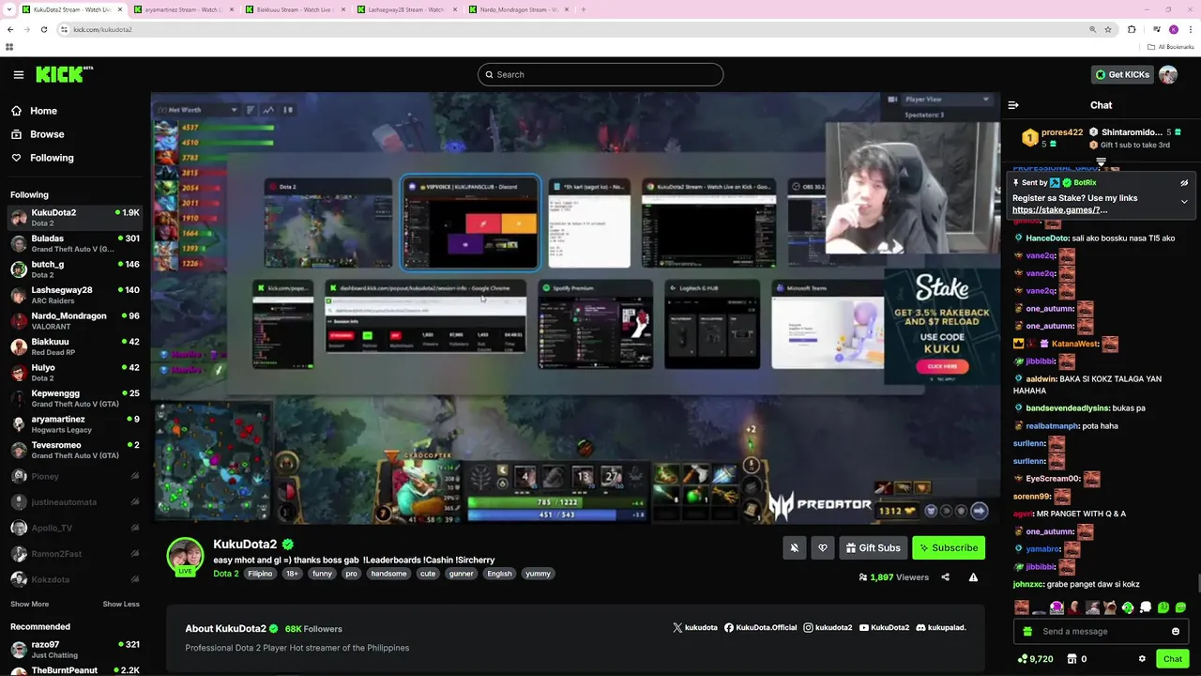Open the kukudota2 Instagram link
Image resolution: width=1201 pixels, height=676 pixels.
pyautogui.click(x=828, y=627)
